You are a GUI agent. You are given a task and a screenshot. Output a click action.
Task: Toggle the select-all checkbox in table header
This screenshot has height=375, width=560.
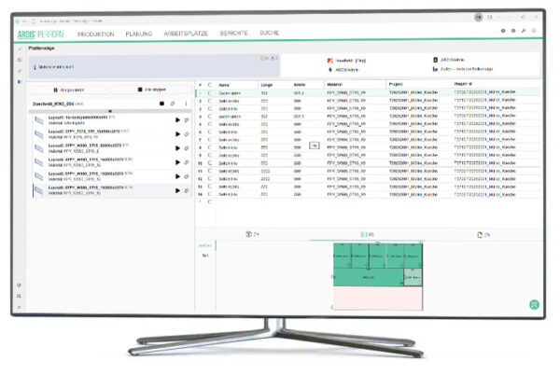tap(210, 85)
